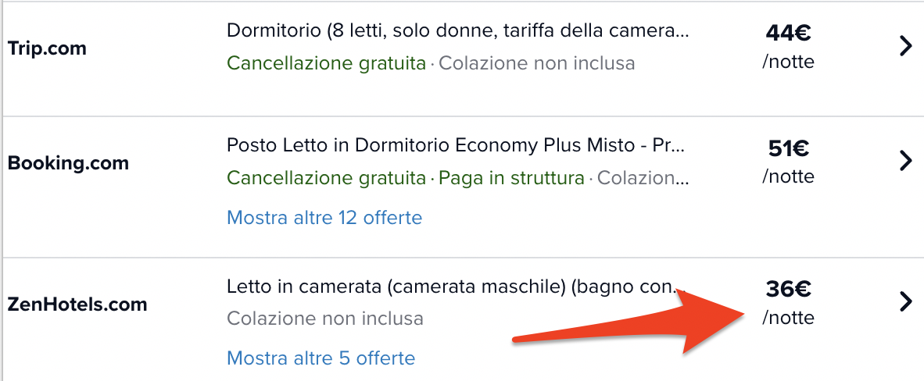Viewport: 924px width, 381px height.
Task: Expand 'Mostra altre 5 offerte' link
Action: (321, 358)
